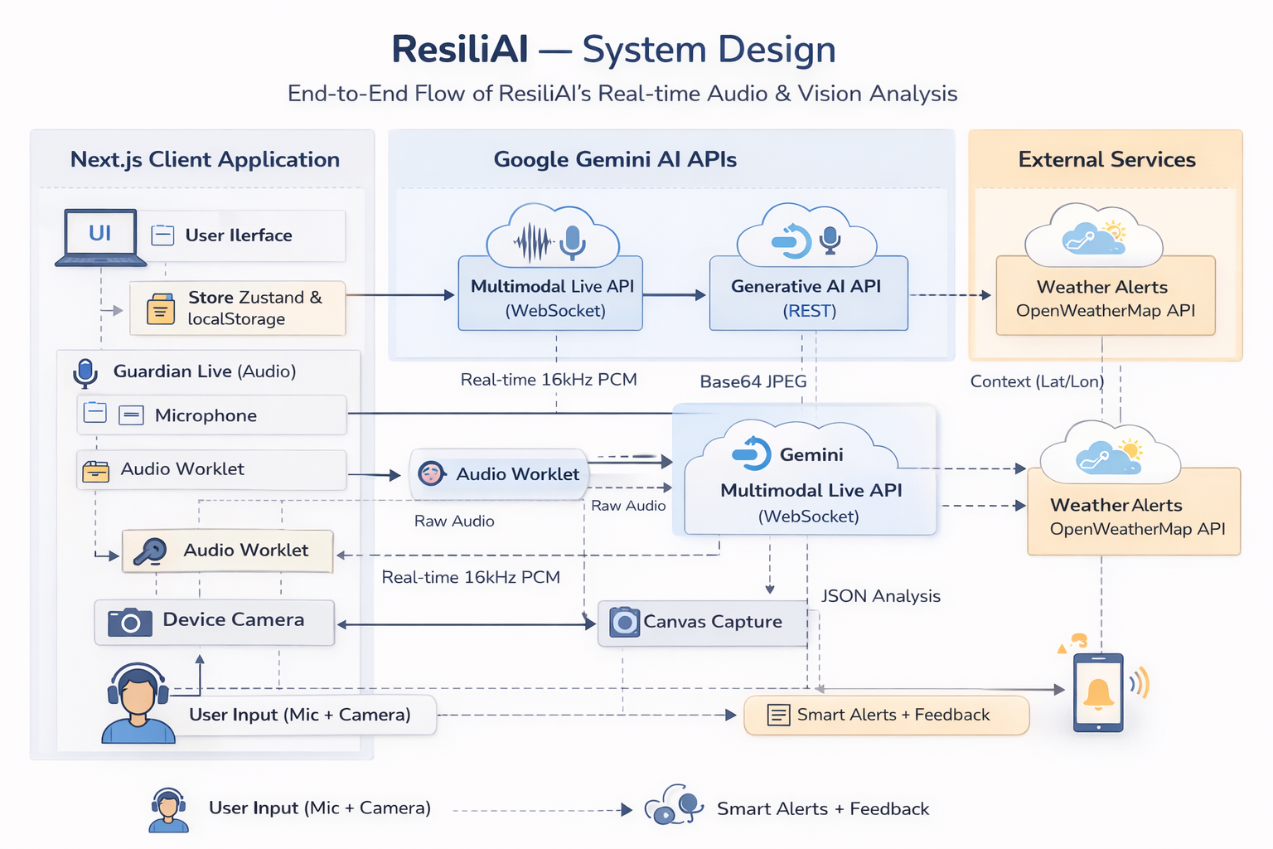Click the Canvas Capture camera icon
This screenshot has height=849, width=1273.
[x=625, y=622]
